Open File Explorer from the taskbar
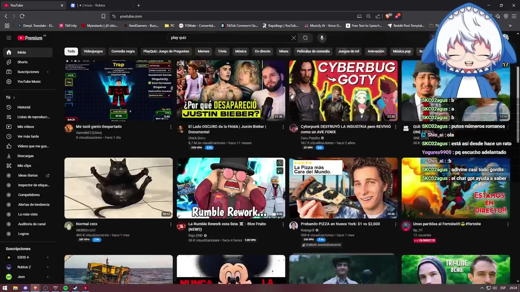 coord(15,288)
